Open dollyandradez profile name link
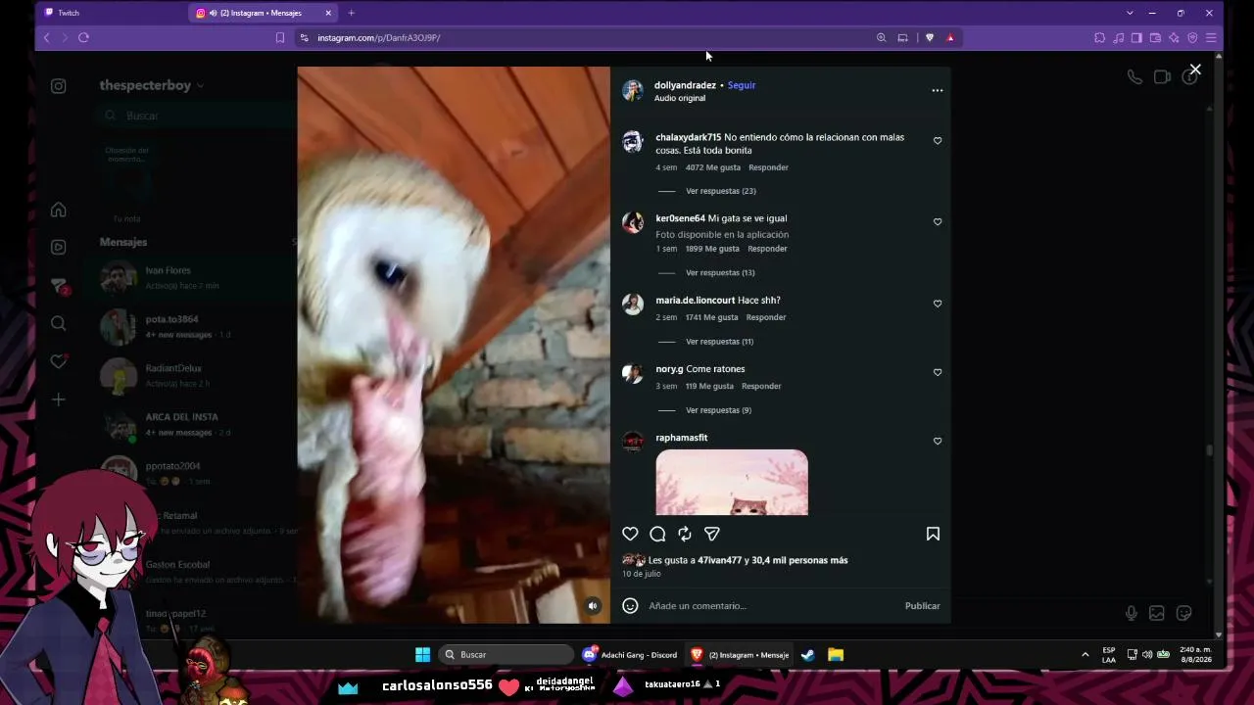 pos(685,85)
